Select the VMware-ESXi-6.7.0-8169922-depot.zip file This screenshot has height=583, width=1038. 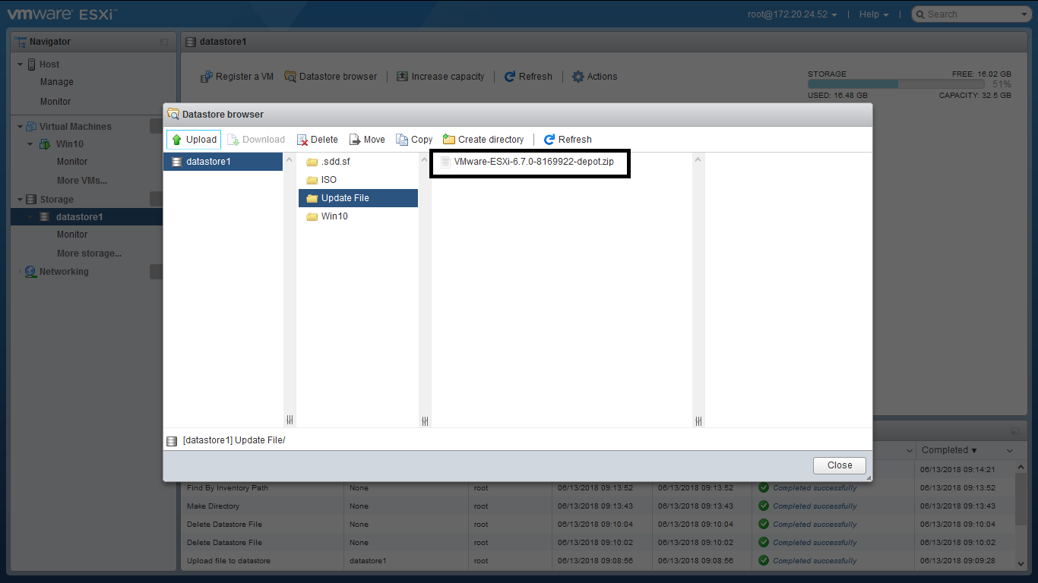click(533, 162)
